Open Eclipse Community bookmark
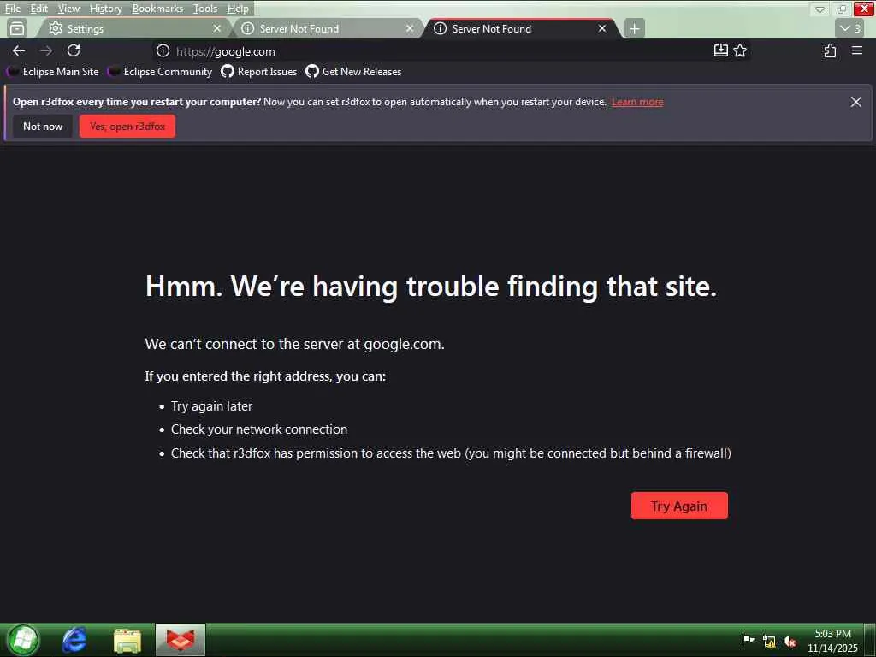 point(161,72)
